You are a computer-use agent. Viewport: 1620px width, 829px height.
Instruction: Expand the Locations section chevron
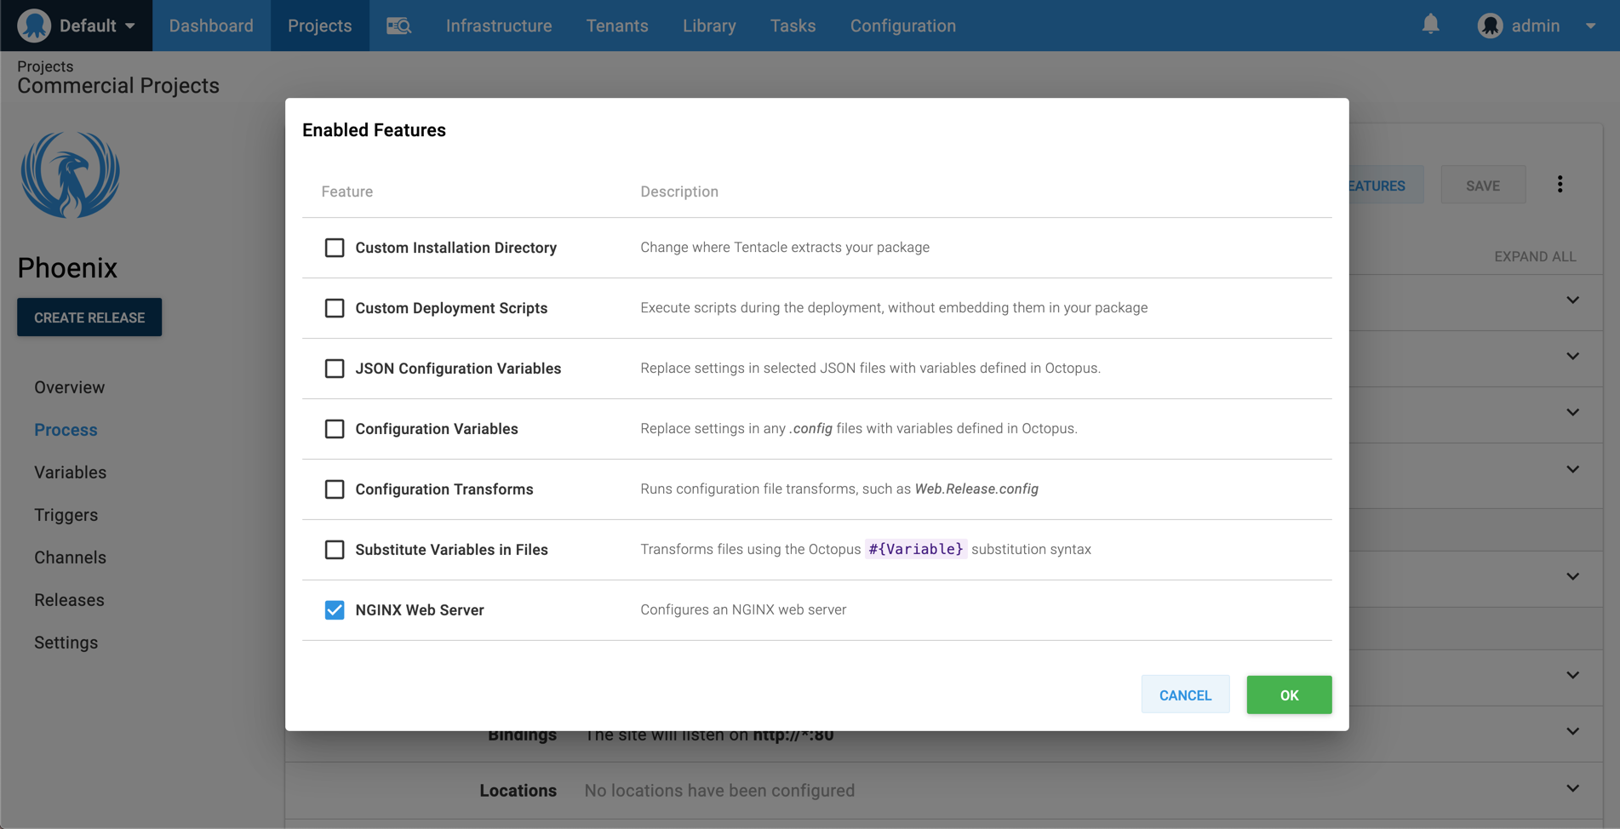coord(1572,789)
